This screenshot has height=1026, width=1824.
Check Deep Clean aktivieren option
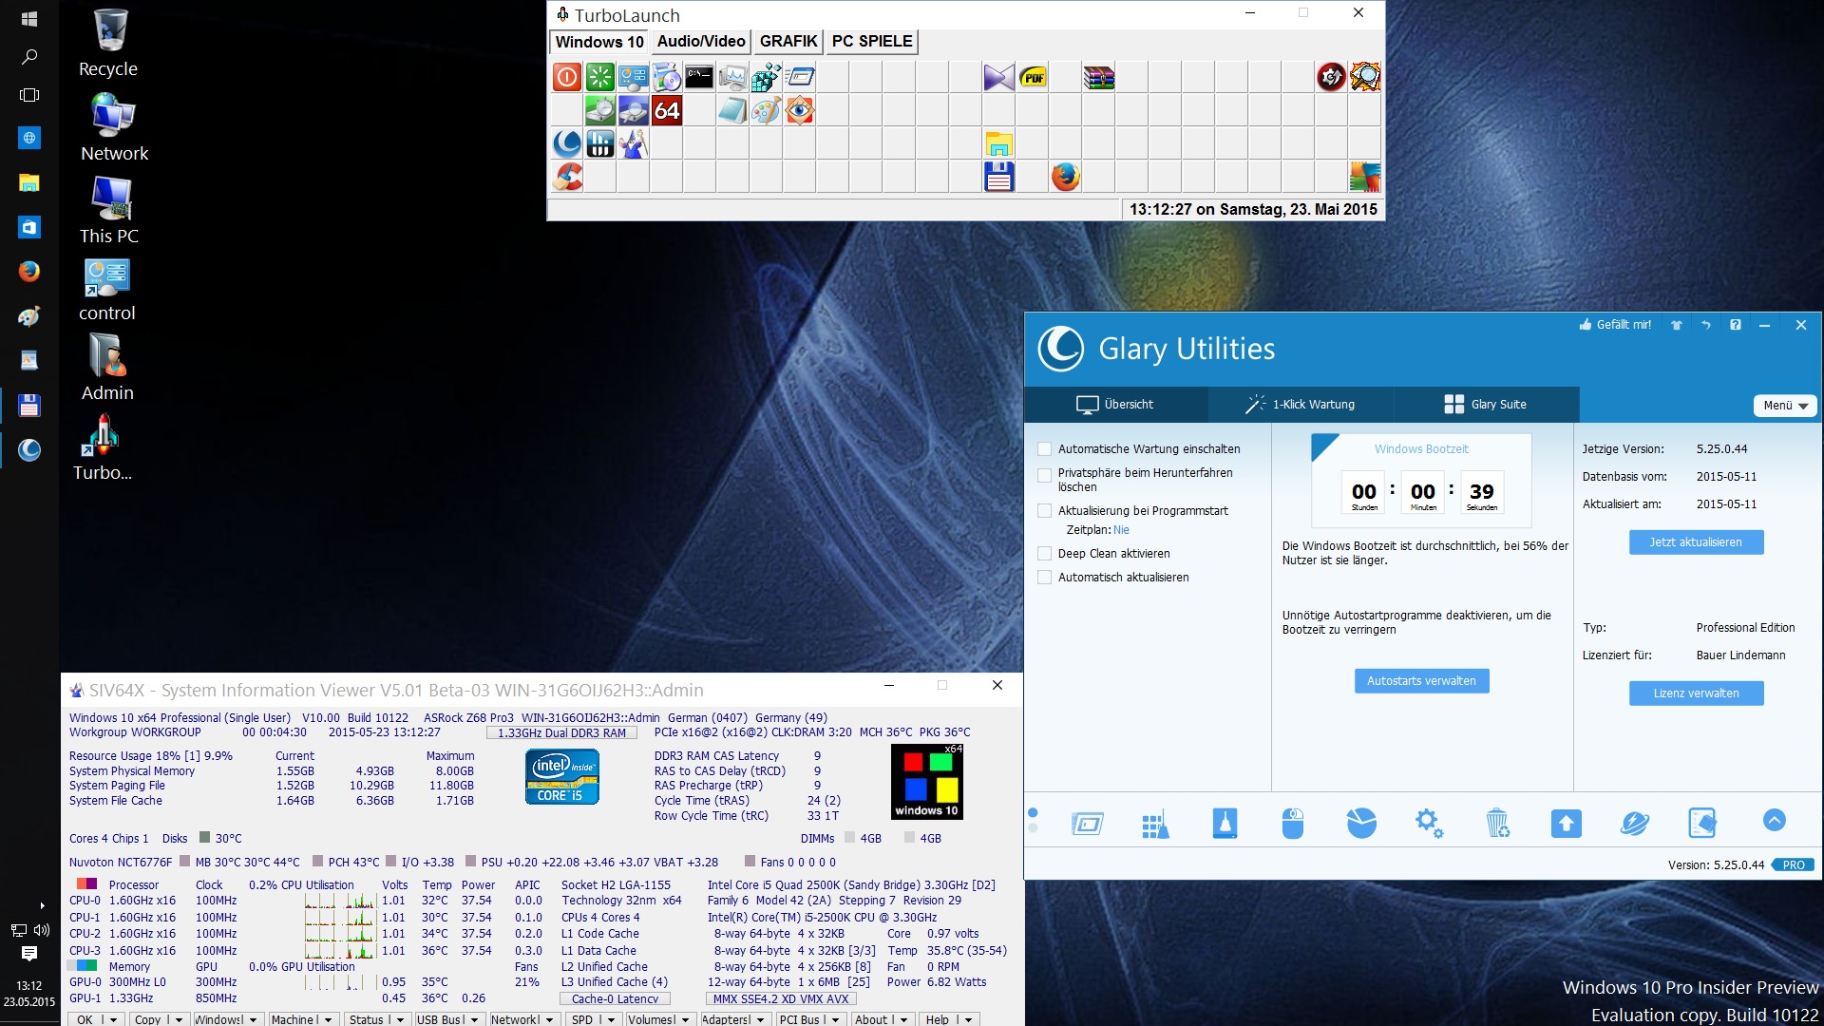pyautogui.click(x=1045, y=554)
